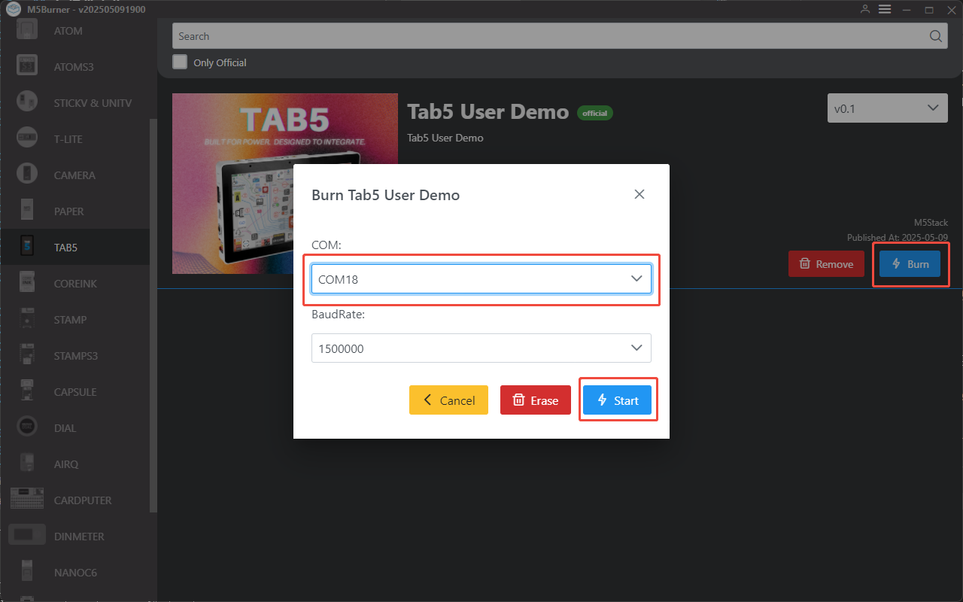Toggle the Only Official checkbox
This screenshot has width=963, height=602.
[x=180, y=62]
